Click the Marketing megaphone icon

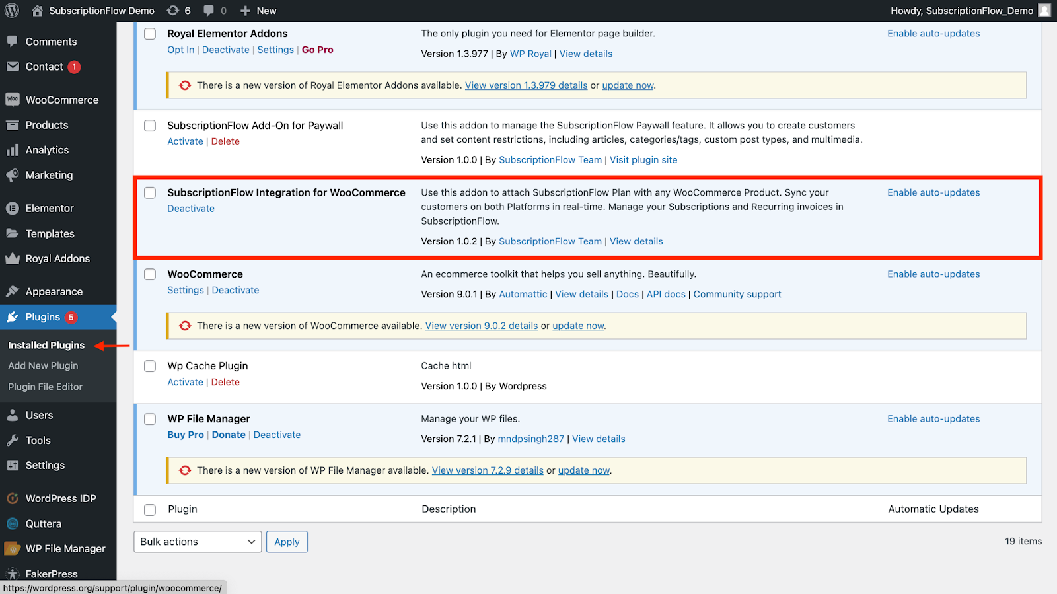click(13, 175)
